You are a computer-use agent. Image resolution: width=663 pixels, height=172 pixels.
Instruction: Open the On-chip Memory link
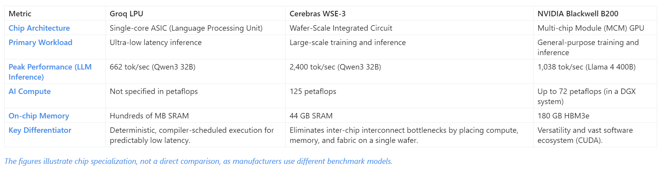coord(39,116)
